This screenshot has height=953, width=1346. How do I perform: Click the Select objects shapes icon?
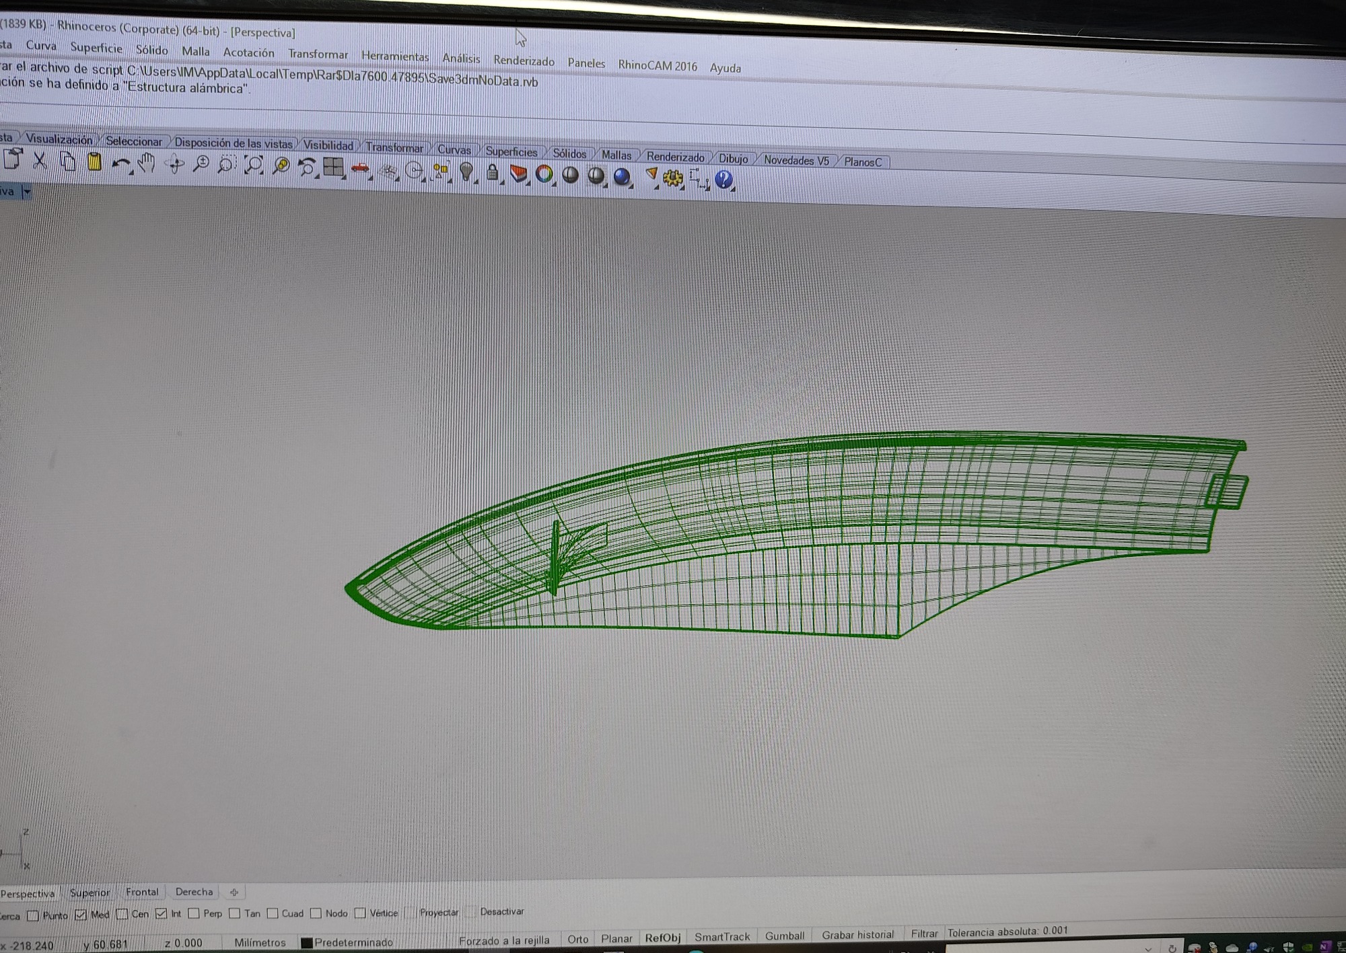(441, 171)
